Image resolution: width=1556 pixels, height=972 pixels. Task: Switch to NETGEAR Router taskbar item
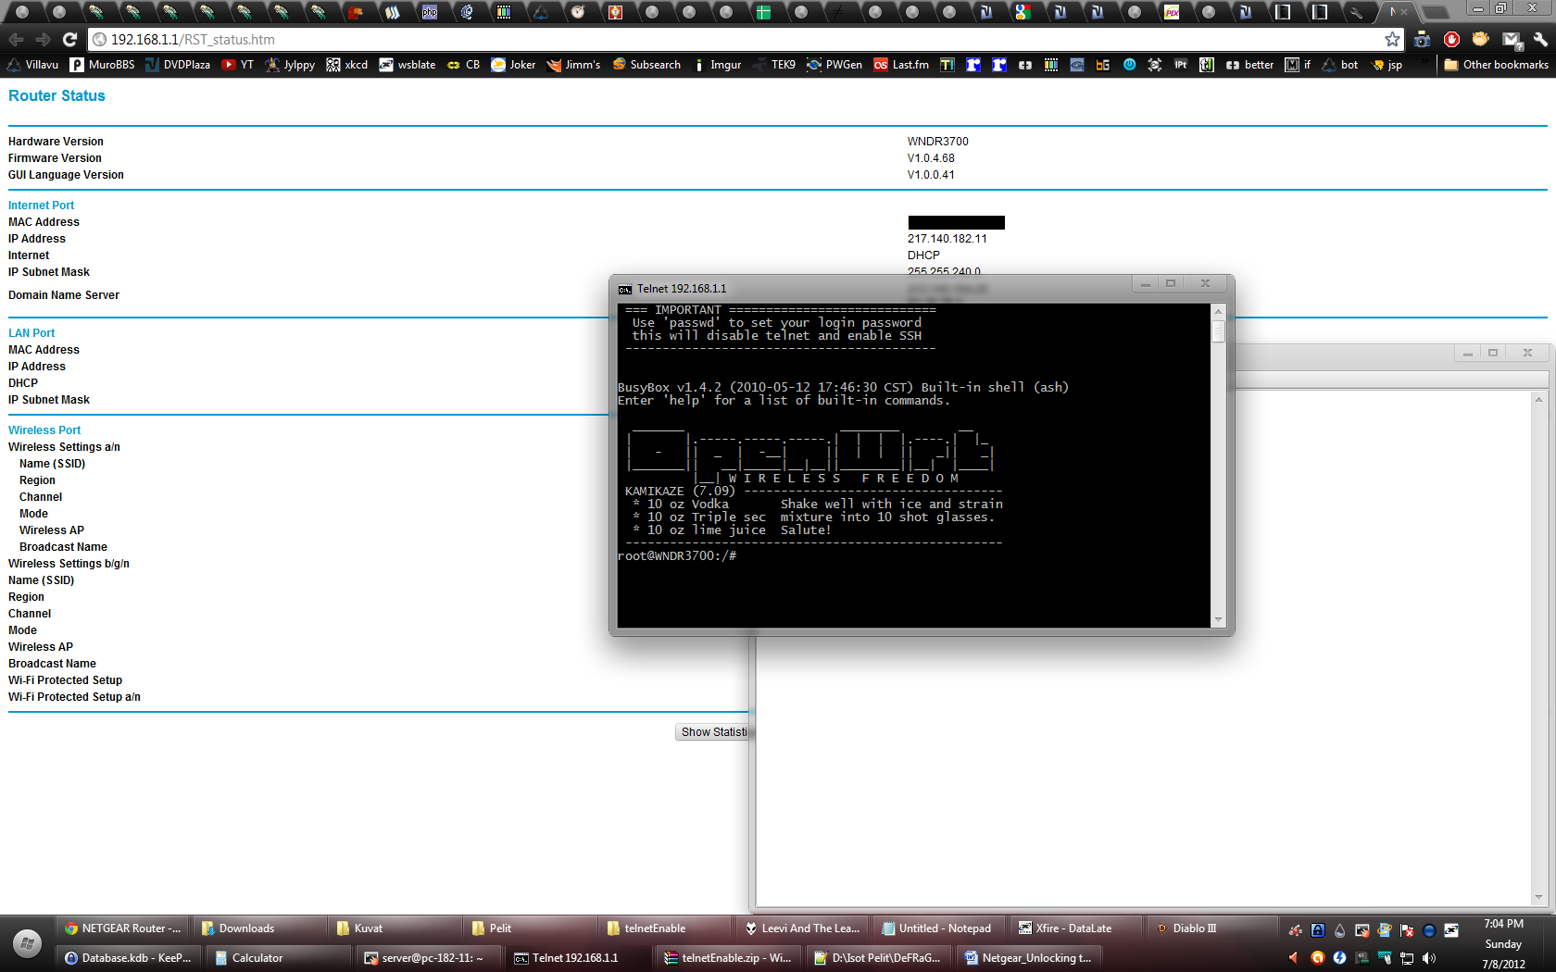tap(122, 928)
